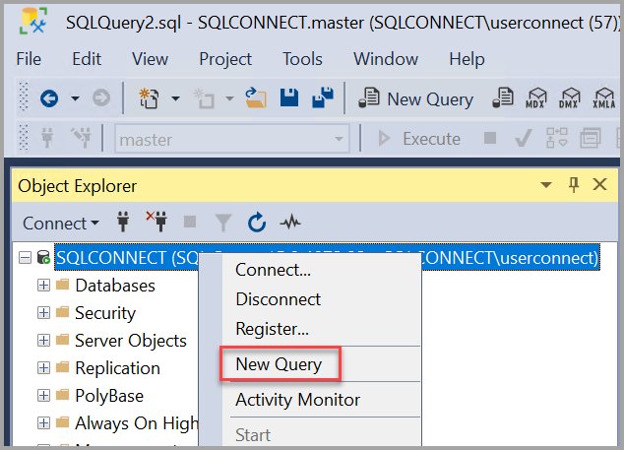Click the New Project toolbar icon
Screen dimensions: 624x450
[x=149, y=97]
